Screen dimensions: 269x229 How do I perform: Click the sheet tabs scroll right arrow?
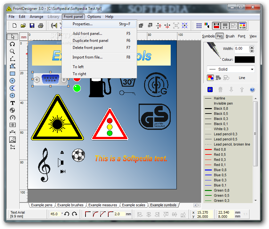(199, 205)
